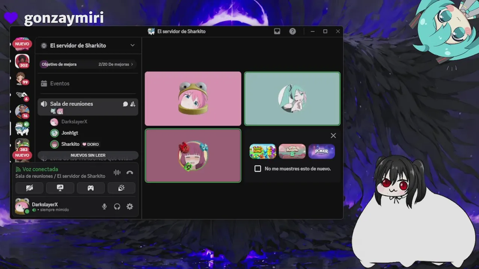This screenshot has width=479, height=269.
Task: Open the Eventos section
Action: click(88, 84)
